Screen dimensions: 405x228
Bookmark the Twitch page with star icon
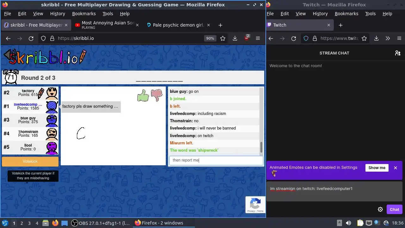click(x=364, y=38)
